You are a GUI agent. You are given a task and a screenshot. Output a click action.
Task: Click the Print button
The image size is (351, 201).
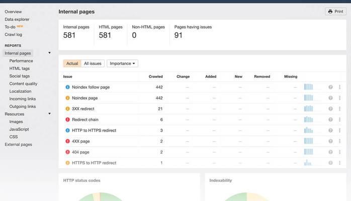click(x=335, y=12)
